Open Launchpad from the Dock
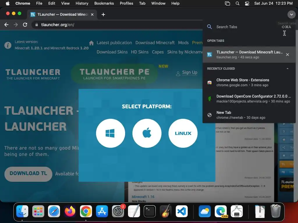 38,211
